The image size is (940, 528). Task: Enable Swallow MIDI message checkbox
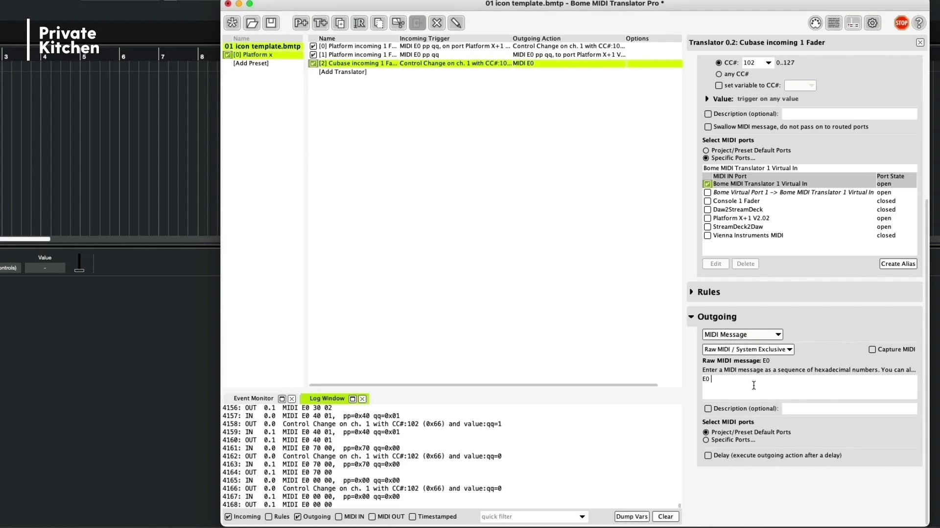(x=708, y=127)
